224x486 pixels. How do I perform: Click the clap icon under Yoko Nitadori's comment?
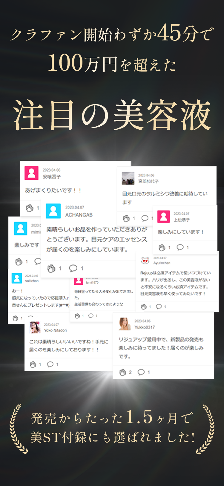33,364
